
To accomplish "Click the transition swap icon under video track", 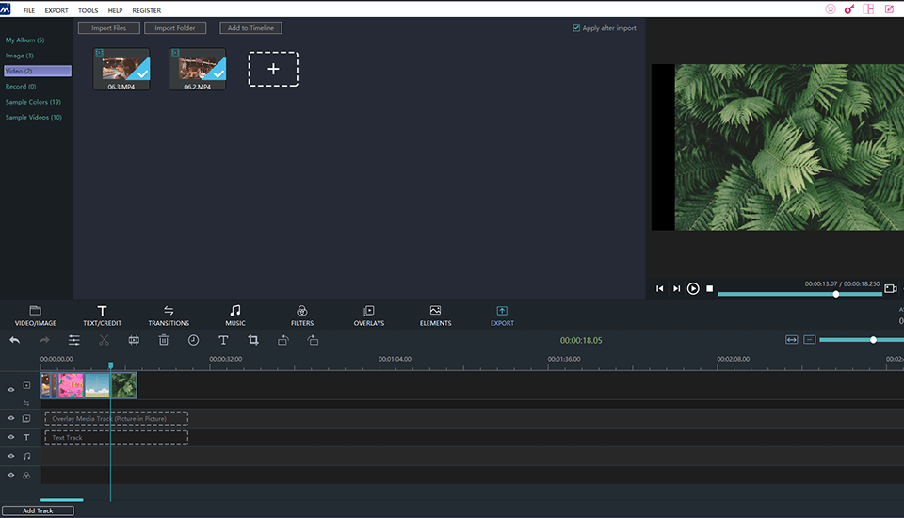I will pyautogui.click(x=26, y=403).
